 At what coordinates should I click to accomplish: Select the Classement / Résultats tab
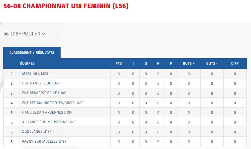point(32,53)
